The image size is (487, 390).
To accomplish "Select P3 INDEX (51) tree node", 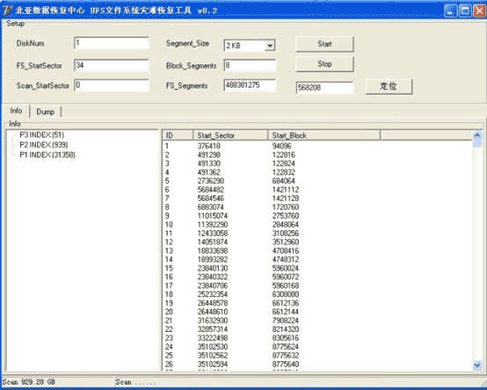I will tap(41, 134).
